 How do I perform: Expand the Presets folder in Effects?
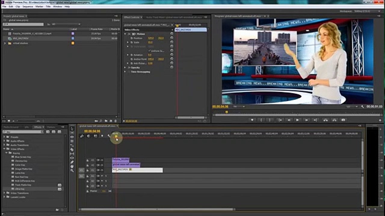coord(5,137)
